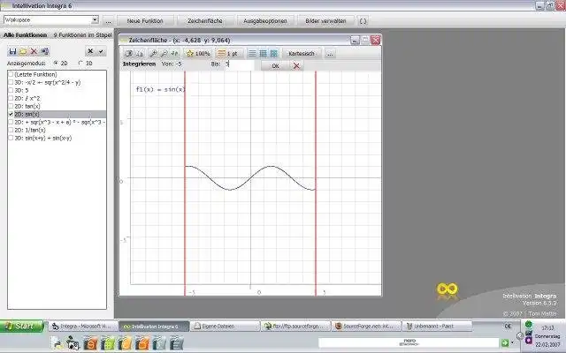Switch to Eigene Dateien taskbar item
Screen dimensions: 566x353
coord(225,327)
